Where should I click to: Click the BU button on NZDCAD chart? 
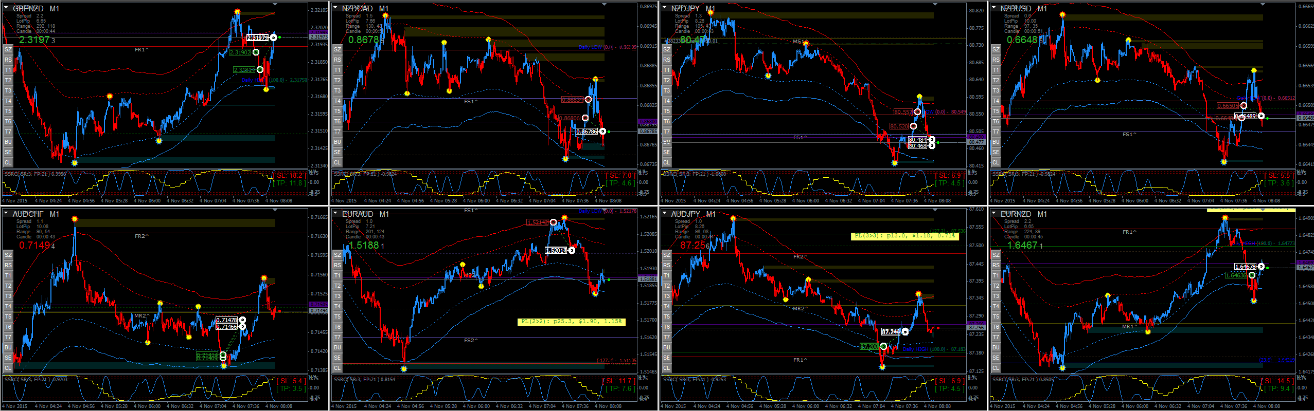(x=337, y=142)
